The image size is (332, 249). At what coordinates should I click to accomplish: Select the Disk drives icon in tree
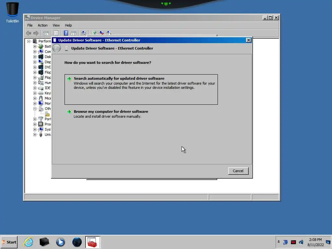(41, 57)
